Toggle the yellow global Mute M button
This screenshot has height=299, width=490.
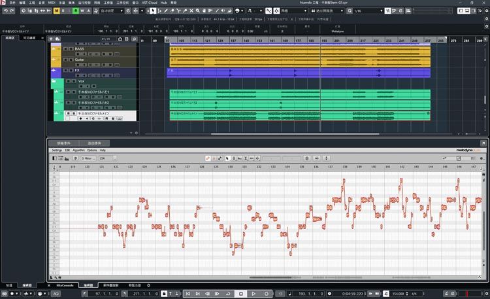(57, 10)
